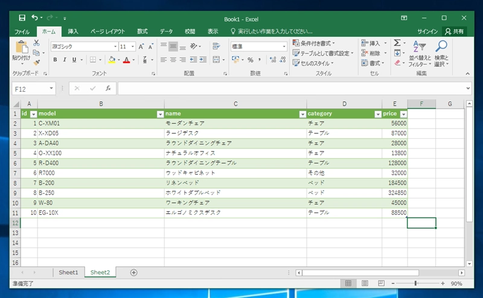483x298 pixels.
Task: Switch to the 挿入 ribbon tab
Action: point(73,31)
